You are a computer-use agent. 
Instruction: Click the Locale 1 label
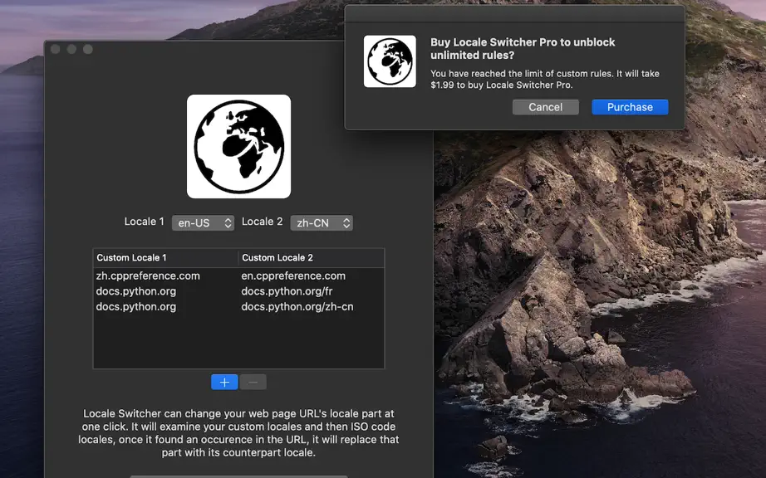144,222
